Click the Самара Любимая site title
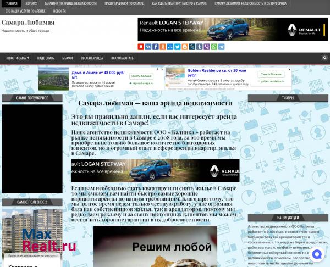 (x=28, y=23)
